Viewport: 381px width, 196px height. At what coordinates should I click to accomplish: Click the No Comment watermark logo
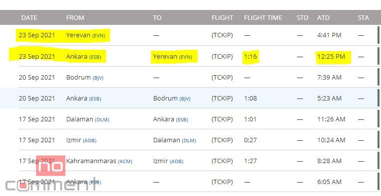coord(50,174)
